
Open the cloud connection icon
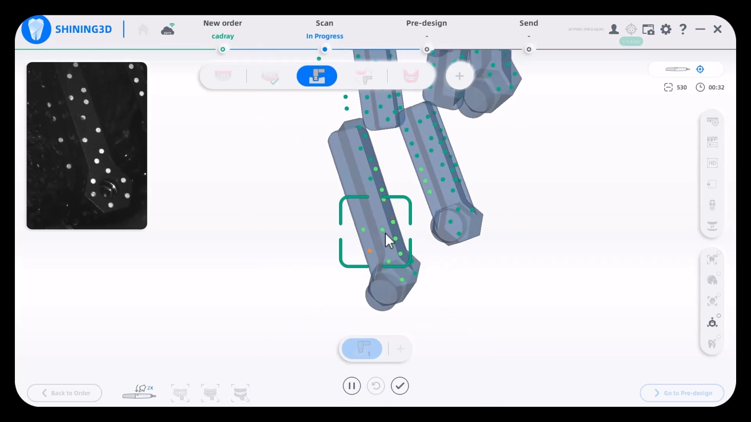point(168,29)
